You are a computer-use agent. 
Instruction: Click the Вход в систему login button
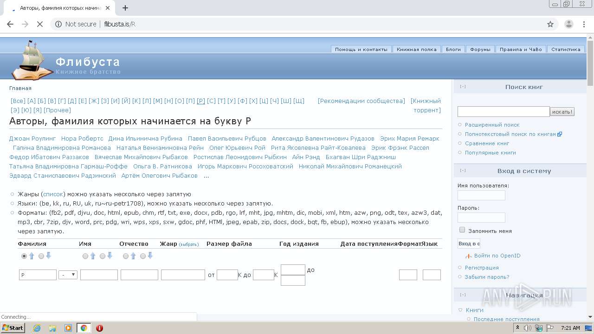click(469, 244)
